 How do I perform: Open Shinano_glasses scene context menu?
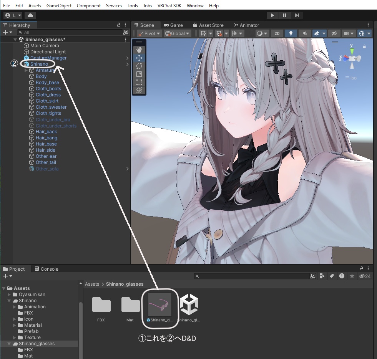tap(126, 40)
